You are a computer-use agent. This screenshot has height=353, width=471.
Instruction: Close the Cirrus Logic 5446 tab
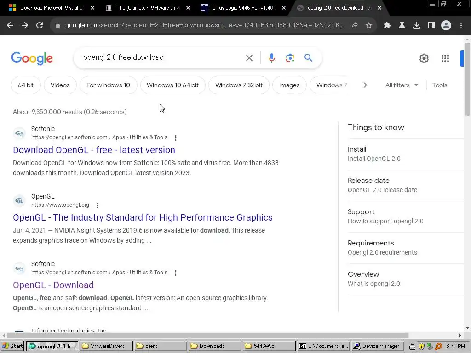(284, 8)
